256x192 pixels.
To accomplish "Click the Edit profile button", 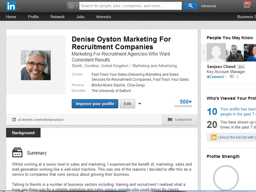I will pos(127,104).
